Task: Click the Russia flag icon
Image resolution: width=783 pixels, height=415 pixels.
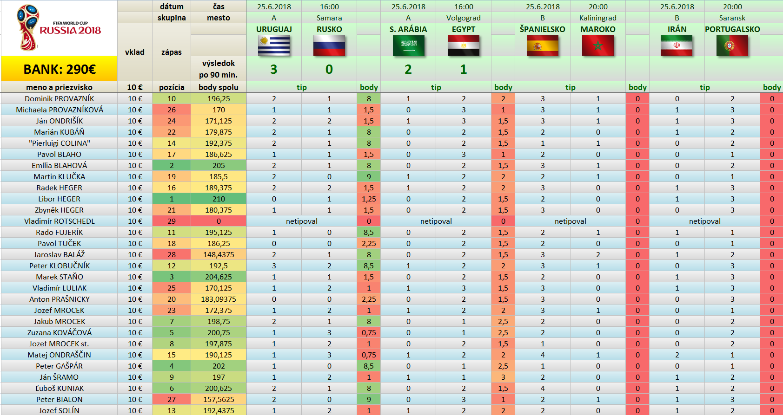Action: coord(329,46)
